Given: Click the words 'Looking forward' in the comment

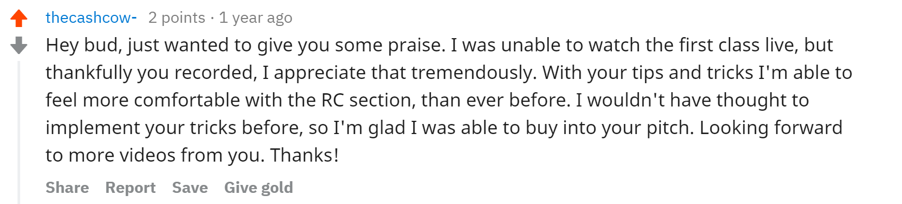Looking at the screenshot, I should 771,128.
